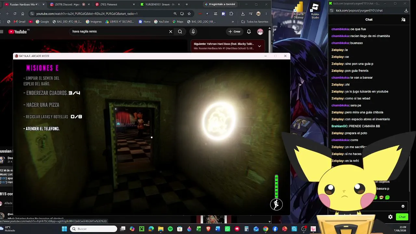This screenshot has width=416, height=234.
Task: Open a new browser tab
Action: coord(187,5)
